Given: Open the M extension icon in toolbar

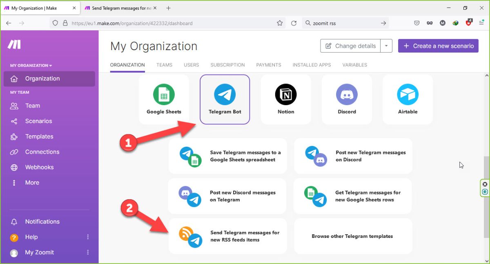Looking at the screenshot, I should point(443,23).
